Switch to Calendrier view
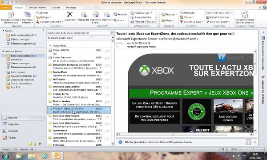 [x=23, y=124]
